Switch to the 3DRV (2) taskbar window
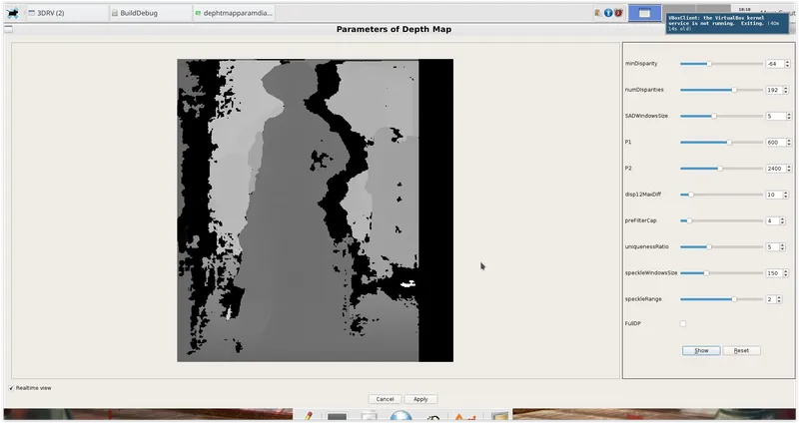The image size is (799, 423). click(67, 13)
